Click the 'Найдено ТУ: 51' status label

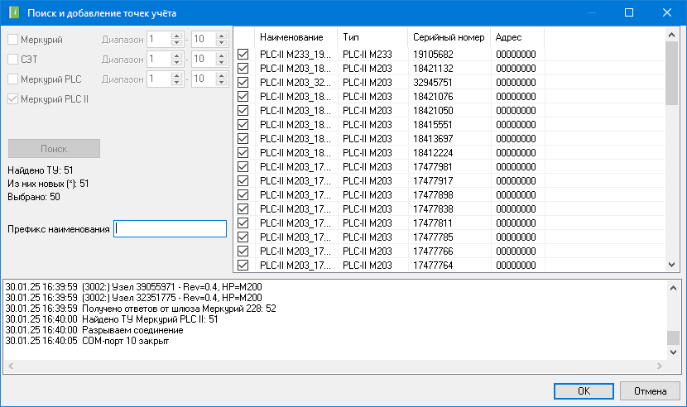click(41, 170)
